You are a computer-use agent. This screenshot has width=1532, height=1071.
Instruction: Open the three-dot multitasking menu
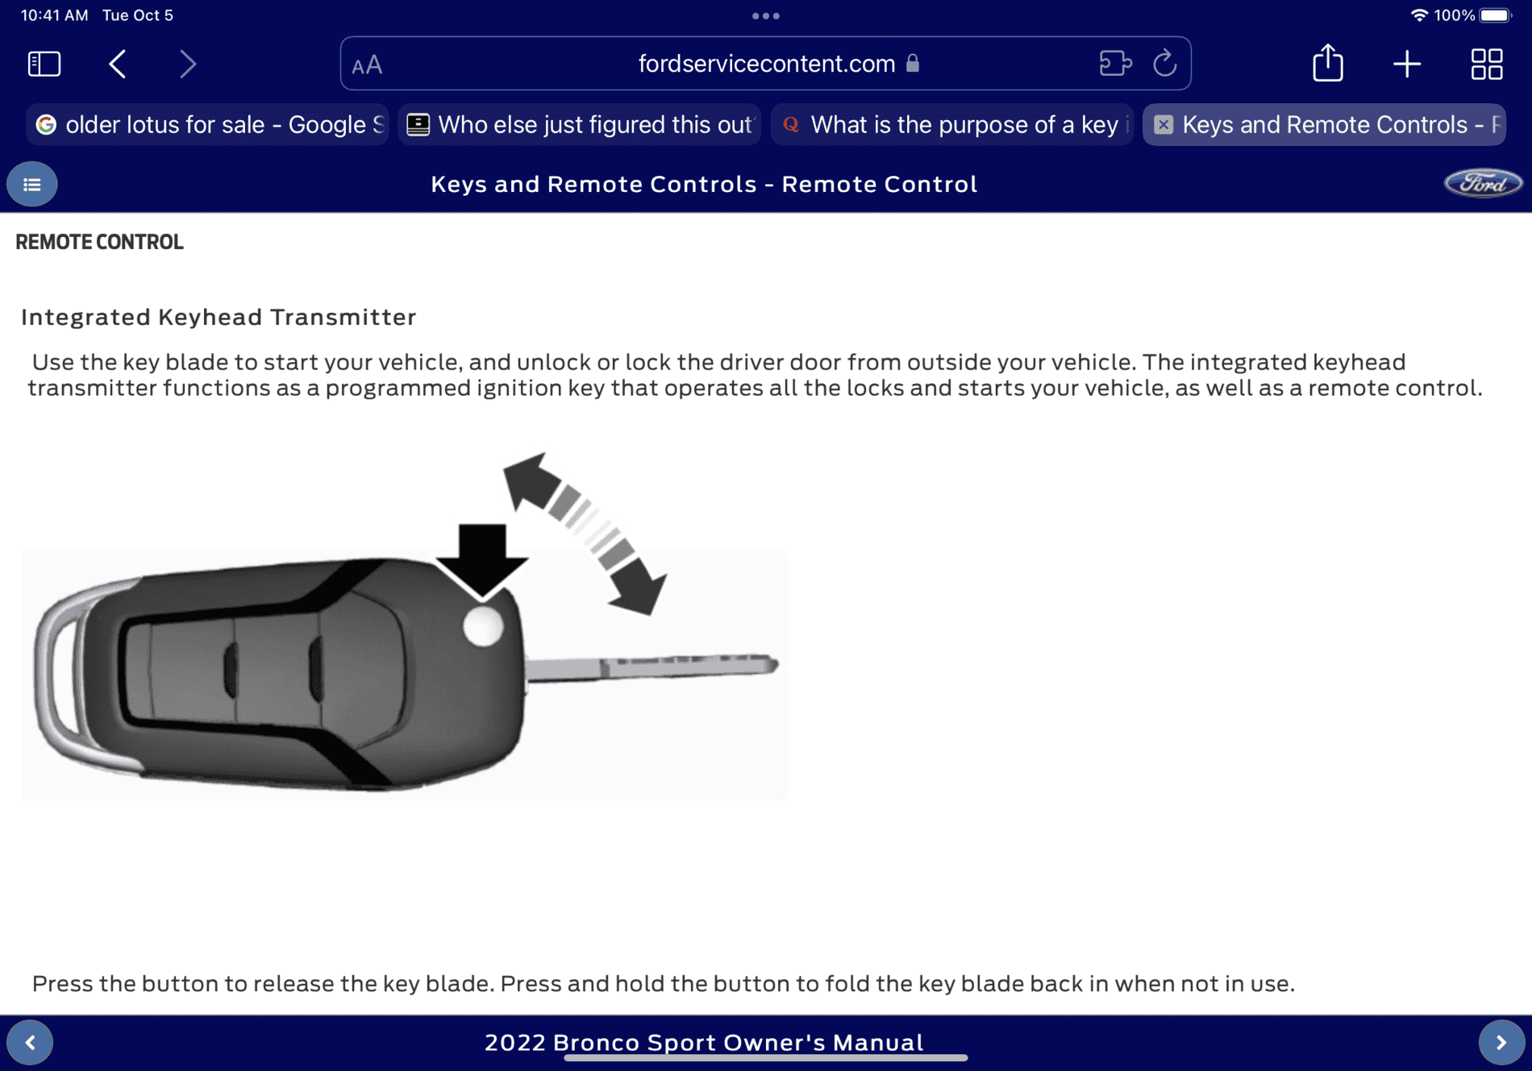point(765,15)
